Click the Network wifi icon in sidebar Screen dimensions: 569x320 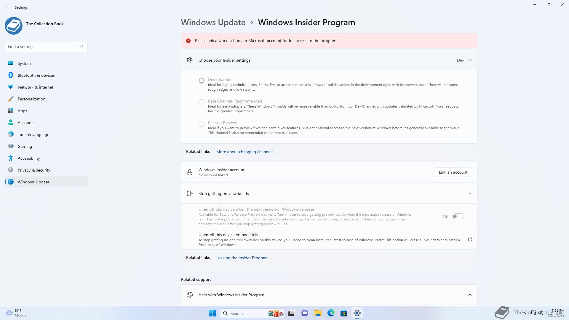click(x=11, y=87)
